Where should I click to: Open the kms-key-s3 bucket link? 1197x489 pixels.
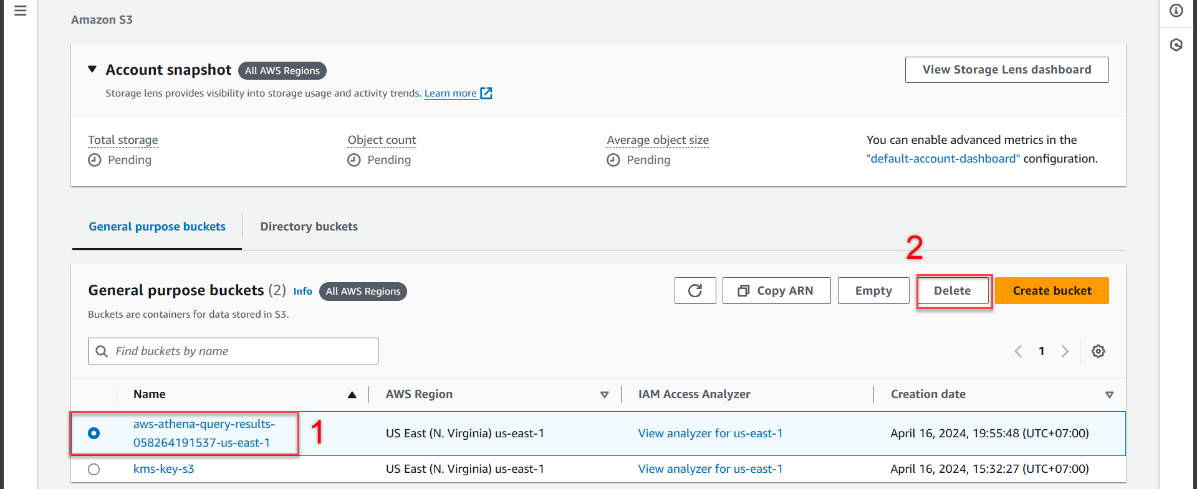164,469
